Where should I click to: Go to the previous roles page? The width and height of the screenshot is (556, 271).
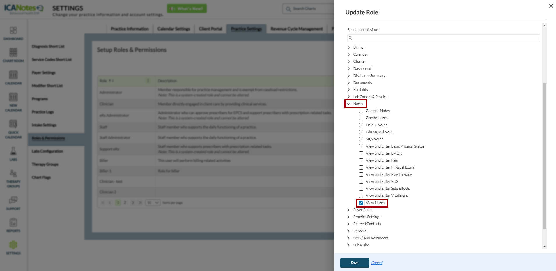(110, 203)
